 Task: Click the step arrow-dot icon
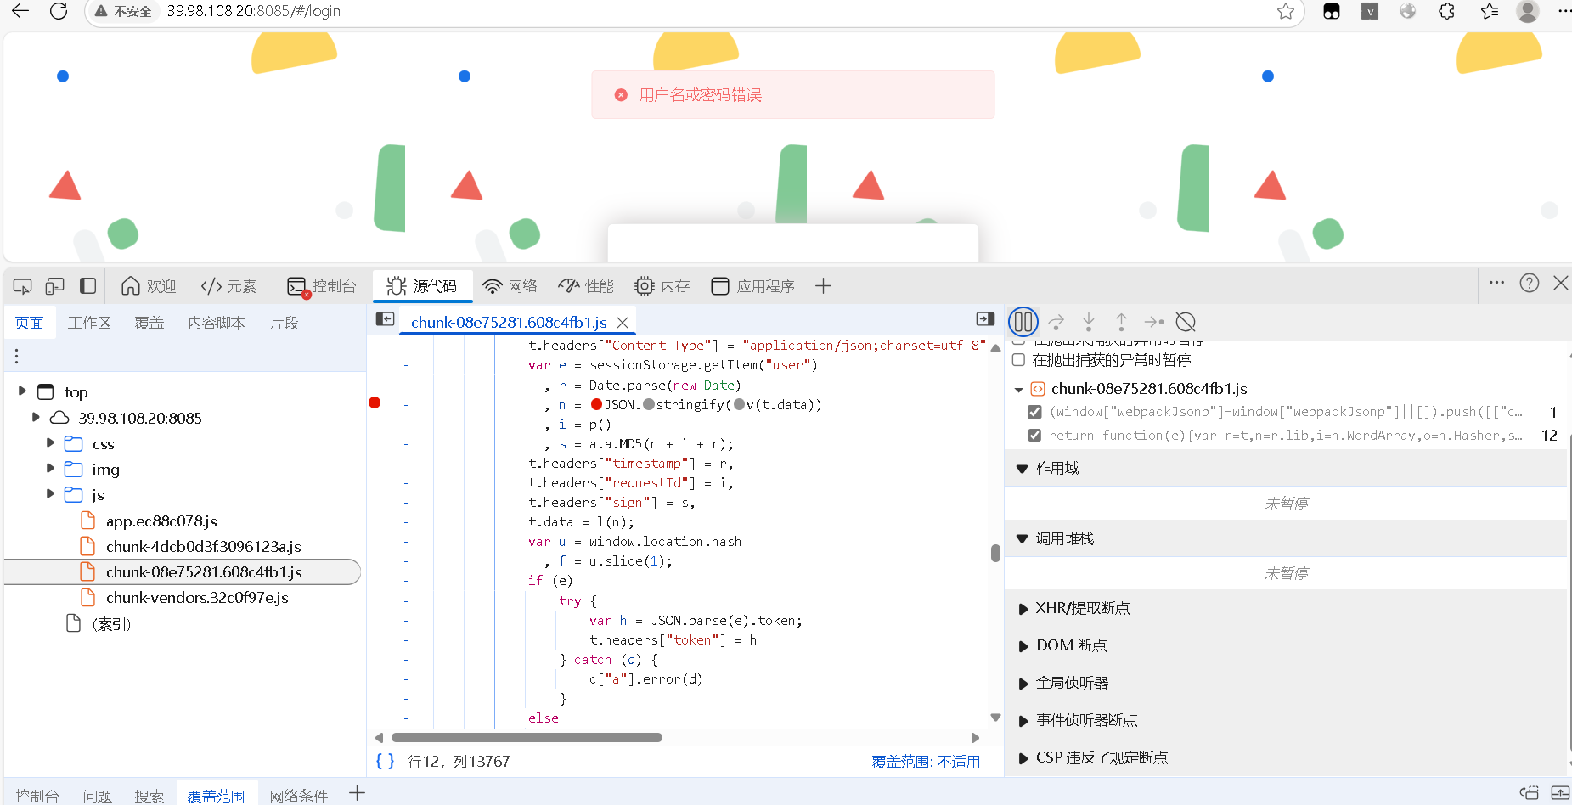coord(1154,322)
